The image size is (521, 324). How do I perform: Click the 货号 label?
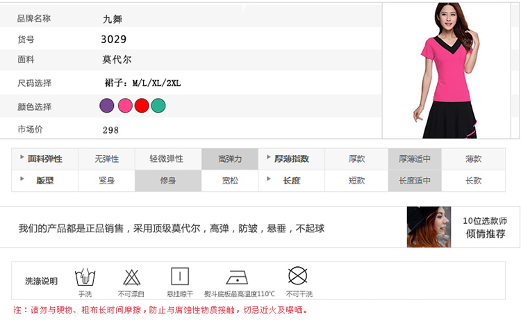26,40
